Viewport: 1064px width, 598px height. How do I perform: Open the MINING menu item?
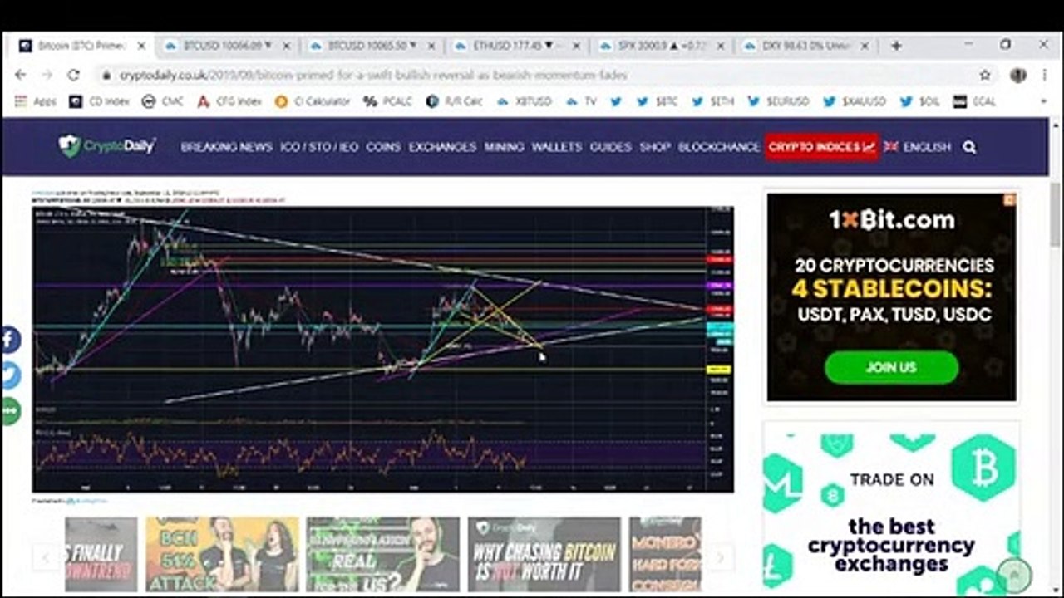[x=504, y=147]
